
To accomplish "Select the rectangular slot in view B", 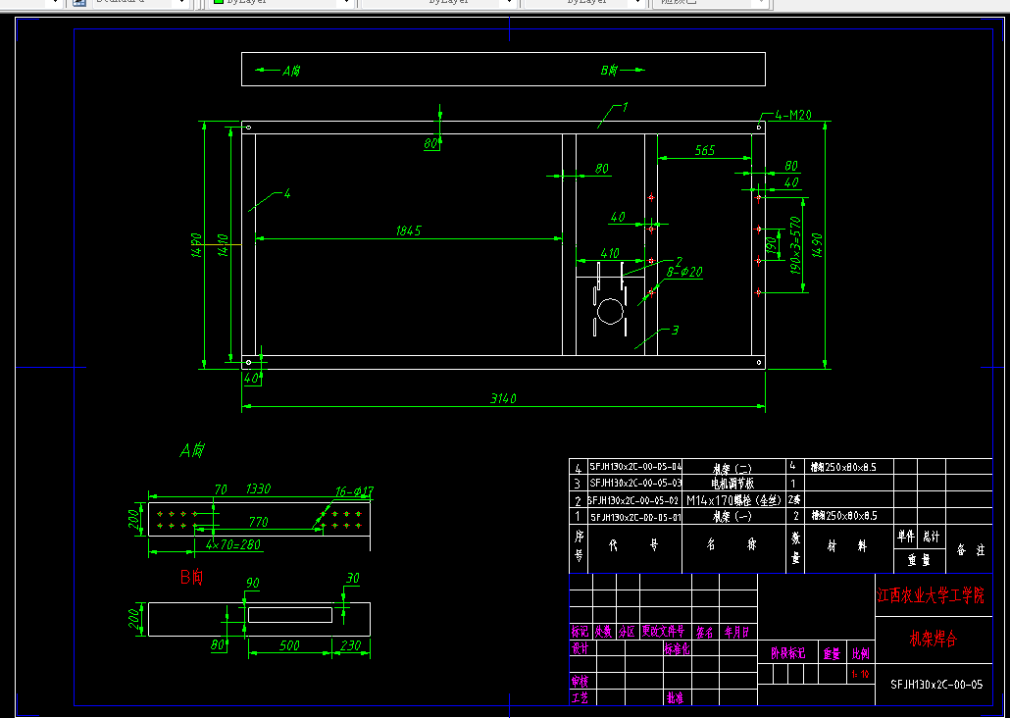I will pos(290,615).
